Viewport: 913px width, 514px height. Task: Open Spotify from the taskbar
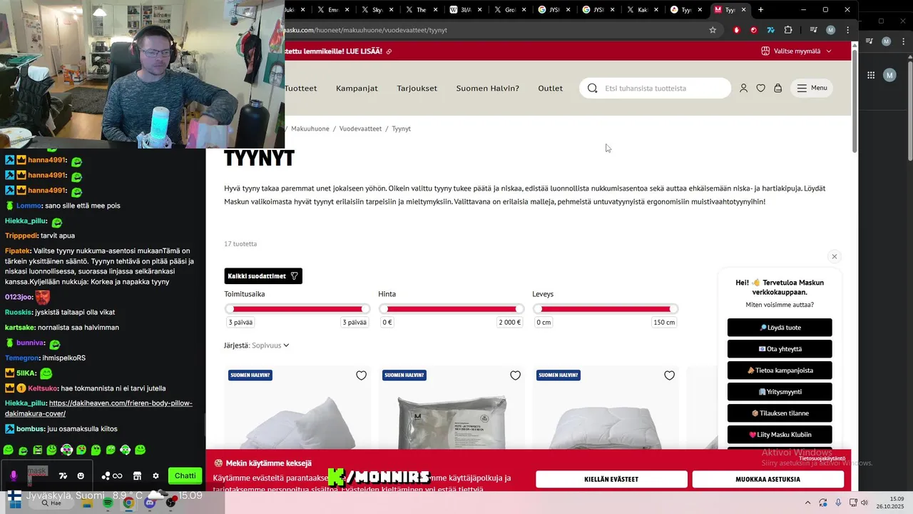pos(108,503)
